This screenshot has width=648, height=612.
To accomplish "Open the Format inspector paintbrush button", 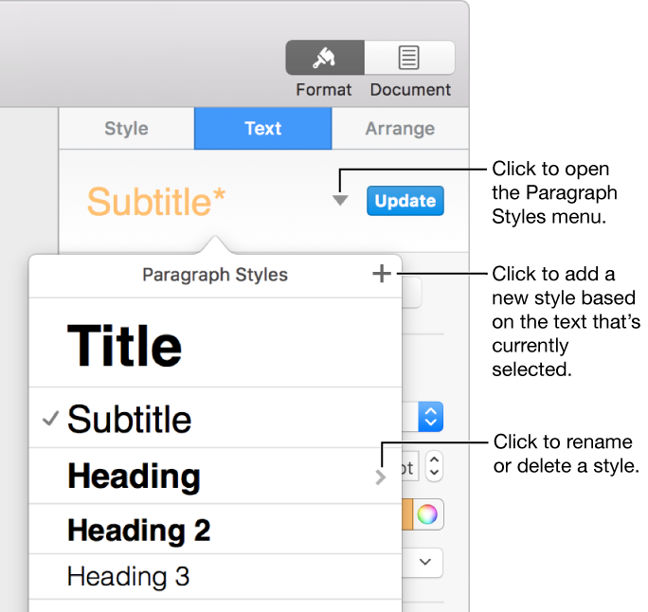I will point(325,58).
